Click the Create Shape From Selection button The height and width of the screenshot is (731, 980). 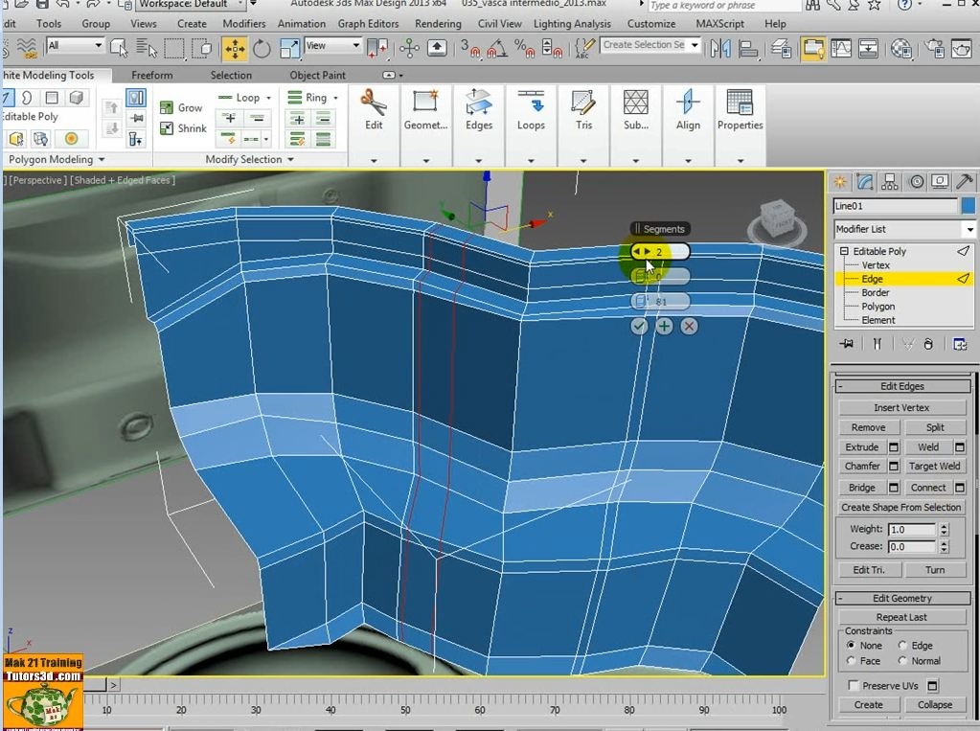point(900,507)
